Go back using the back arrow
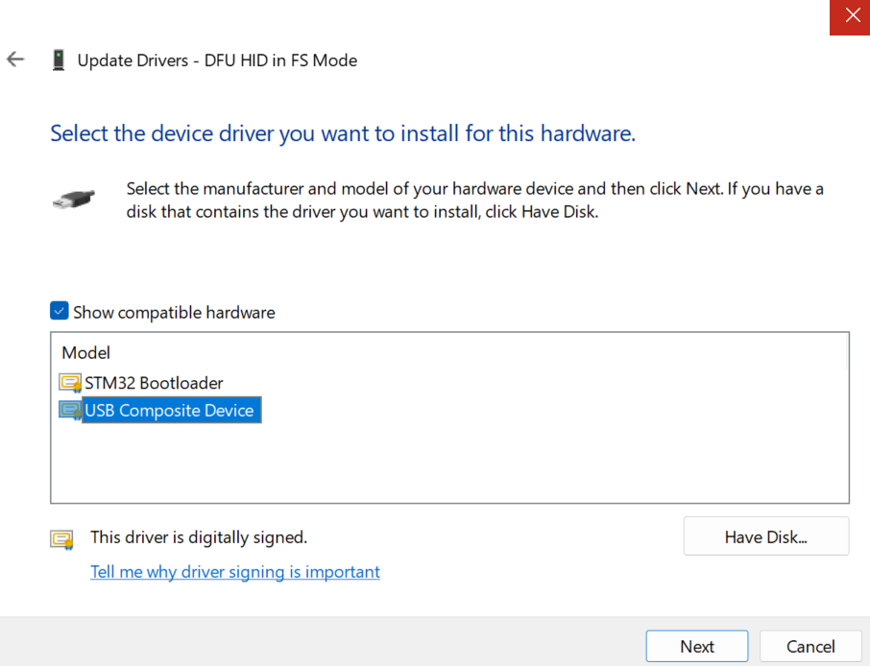Screen dimensions: 870x666 [15, 59]
